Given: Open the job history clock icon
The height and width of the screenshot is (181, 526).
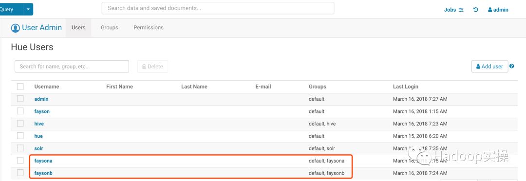Looking at the screenshot, I should [x=476, y=10].
